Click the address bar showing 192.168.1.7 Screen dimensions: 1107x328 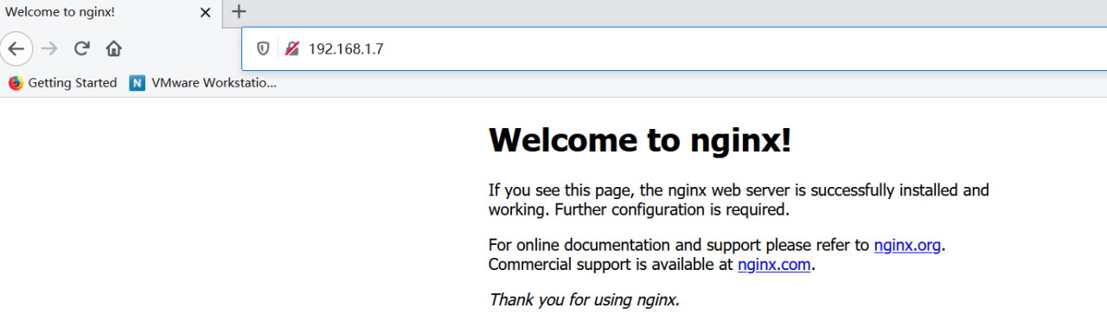675,48
